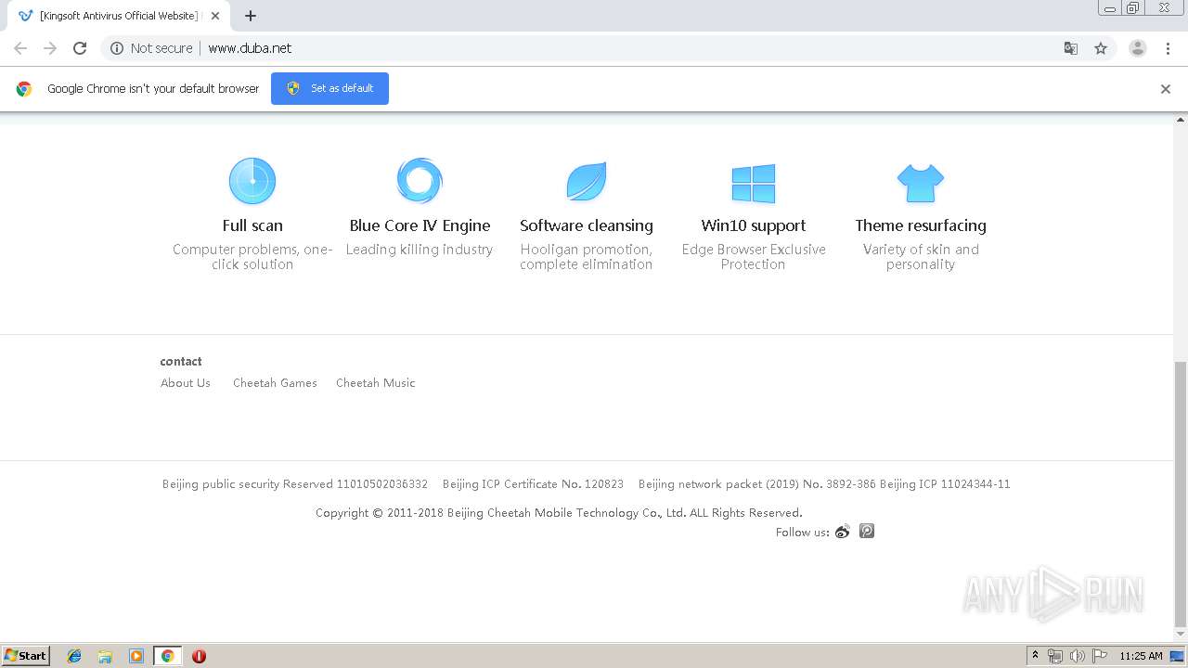
Task: Click the translate page icon in address bar
Action: click(x=1071, y=48)
